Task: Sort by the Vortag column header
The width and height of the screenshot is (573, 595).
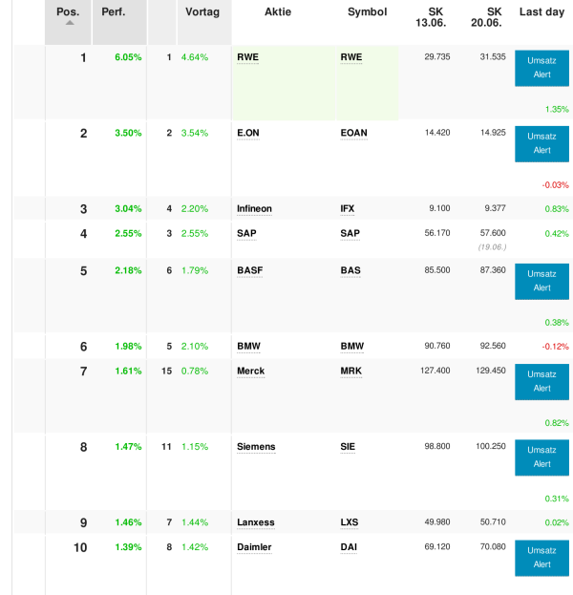Action: coord(202,11)
